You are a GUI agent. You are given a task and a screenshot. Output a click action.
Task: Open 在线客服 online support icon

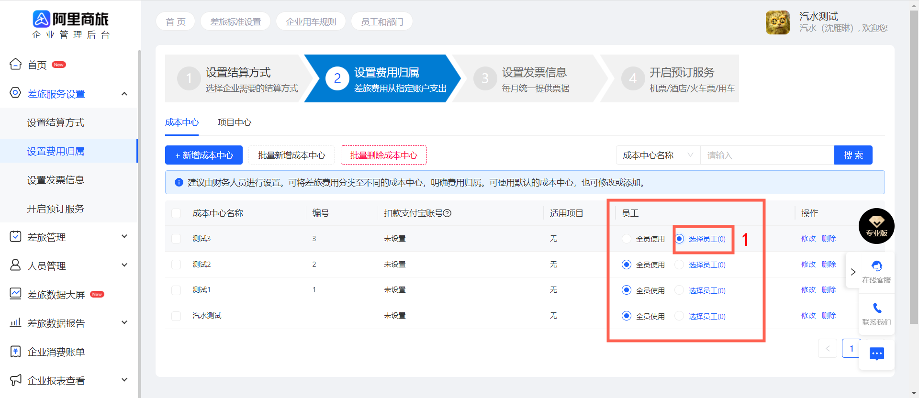876,266
